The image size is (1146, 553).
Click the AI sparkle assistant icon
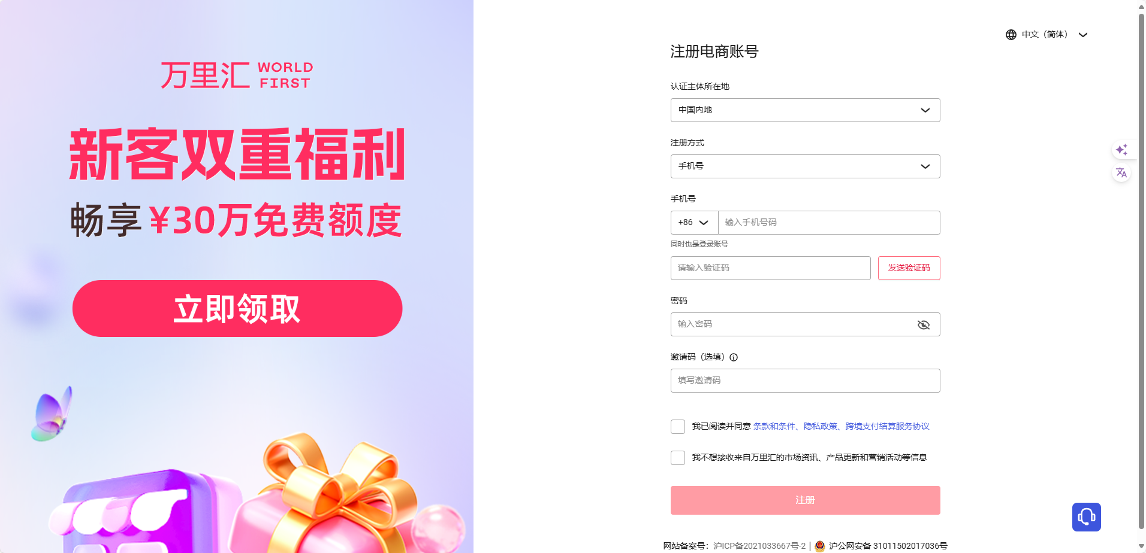pyautogui.click(x=1121, y=150)
